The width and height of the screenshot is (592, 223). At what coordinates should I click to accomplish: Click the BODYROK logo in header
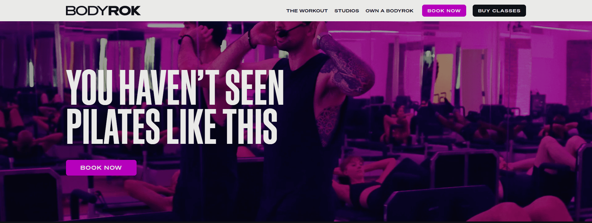[x=103, y=11]
